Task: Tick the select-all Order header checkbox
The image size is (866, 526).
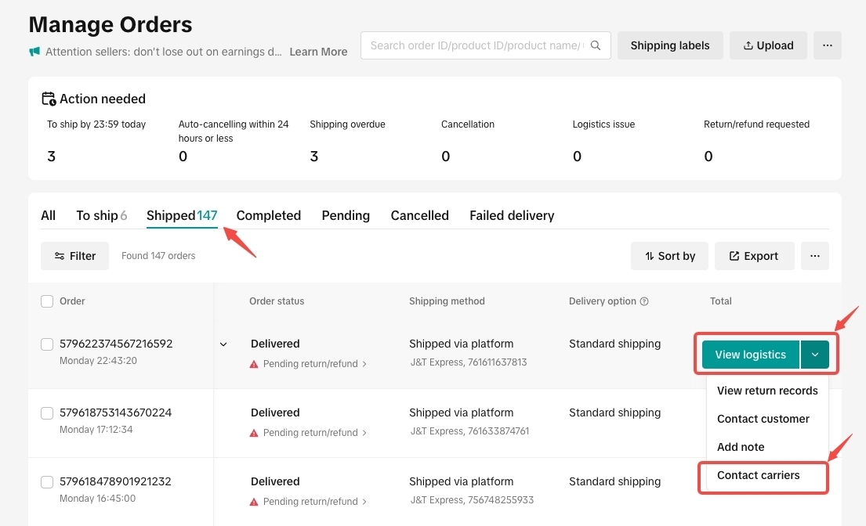Action: tap(47, 301)
